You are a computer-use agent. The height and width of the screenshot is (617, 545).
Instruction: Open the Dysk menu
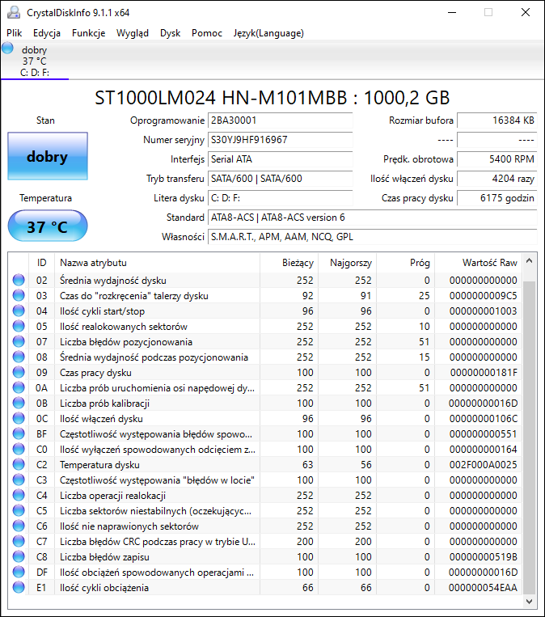170,33
